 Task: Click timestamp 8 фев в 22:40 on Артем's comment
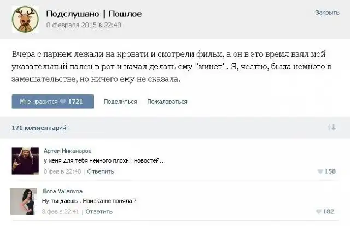[62, 171]
